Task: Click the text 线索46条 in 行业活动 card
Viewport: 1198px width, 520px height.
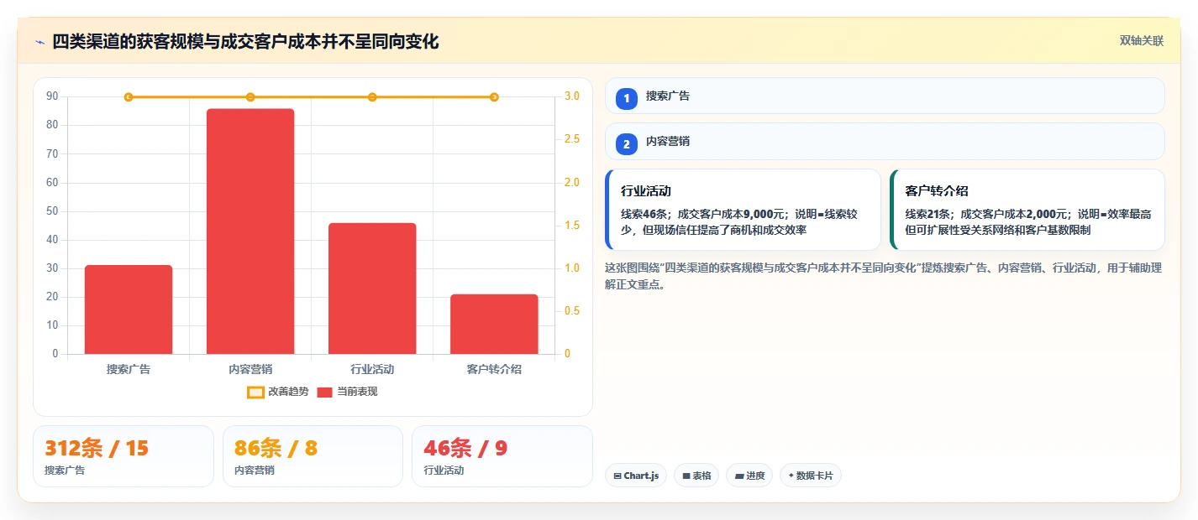Action: tap(645, 214)
